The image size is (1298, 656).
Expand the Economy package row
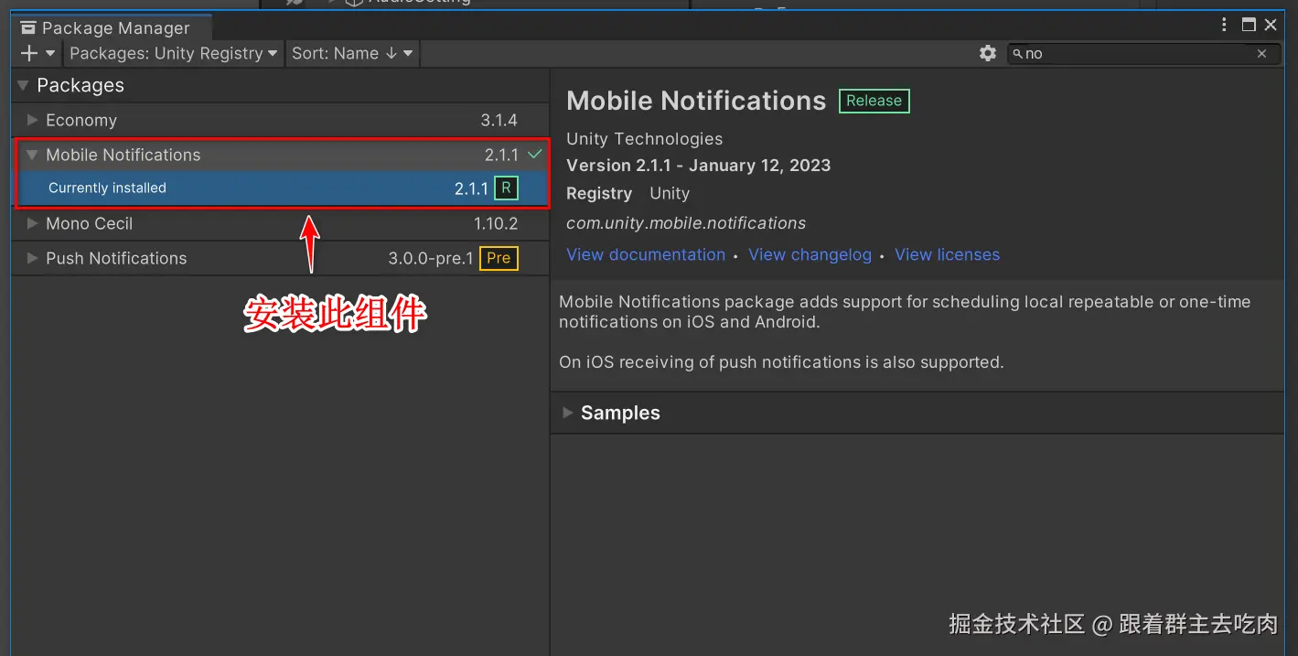pos(32,120)
